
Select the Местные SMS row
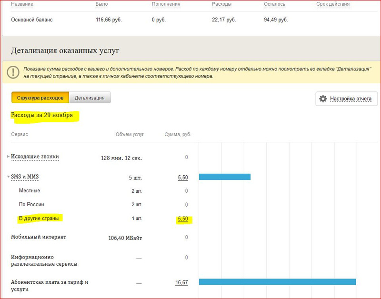tap(30, 191)
